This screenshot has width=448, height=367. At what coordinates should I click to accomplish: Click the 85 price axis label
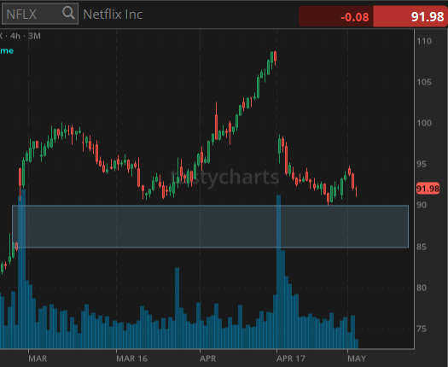tap(422, 247)
